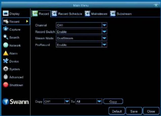Click the Record Schedule tab icon
The height and width of the screenshot is (116, 161).
point(54,14)
